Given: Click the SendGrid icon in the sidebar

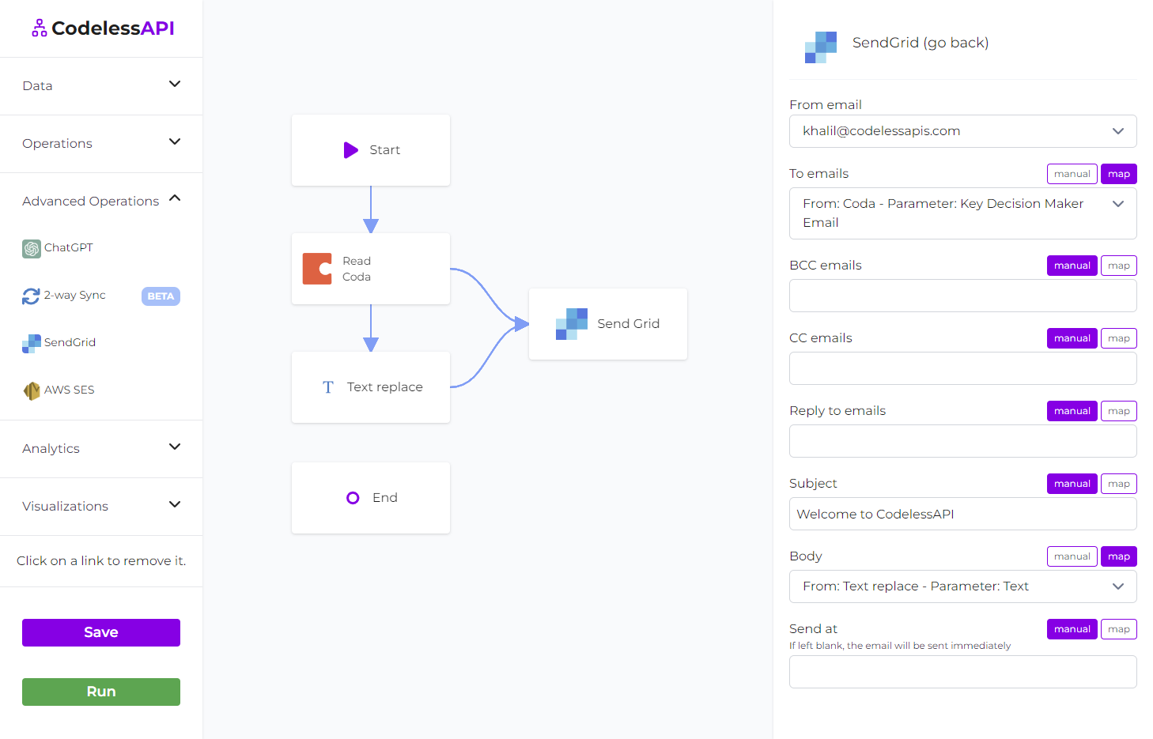Looking at the screenshot, I should tap(32, 343).
